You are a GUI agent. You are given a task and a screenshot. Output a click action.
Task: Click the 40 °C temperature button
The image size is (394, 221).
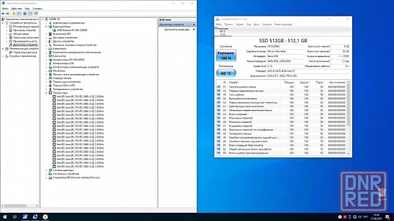[x=226, y=73]
